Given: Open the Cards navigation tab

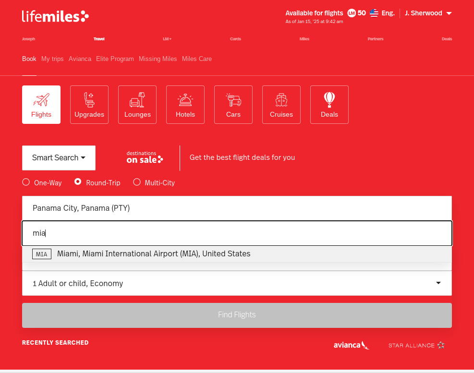Looking at the screenshot, I should [235, 39].
